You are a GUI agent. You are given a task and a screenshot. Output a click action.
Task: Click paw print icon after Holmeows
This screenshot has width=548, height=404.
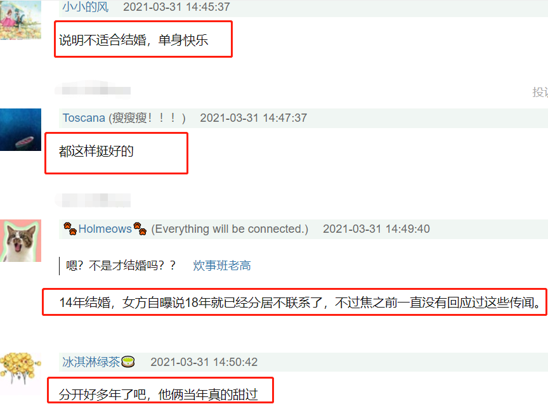140,228
